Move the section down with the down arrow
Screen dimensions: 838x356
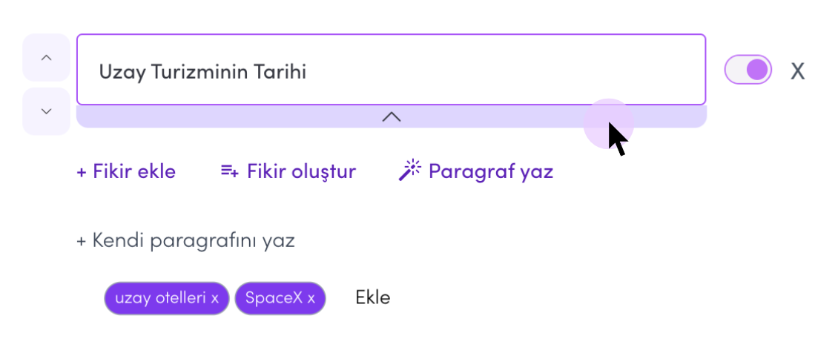[47, 111]
